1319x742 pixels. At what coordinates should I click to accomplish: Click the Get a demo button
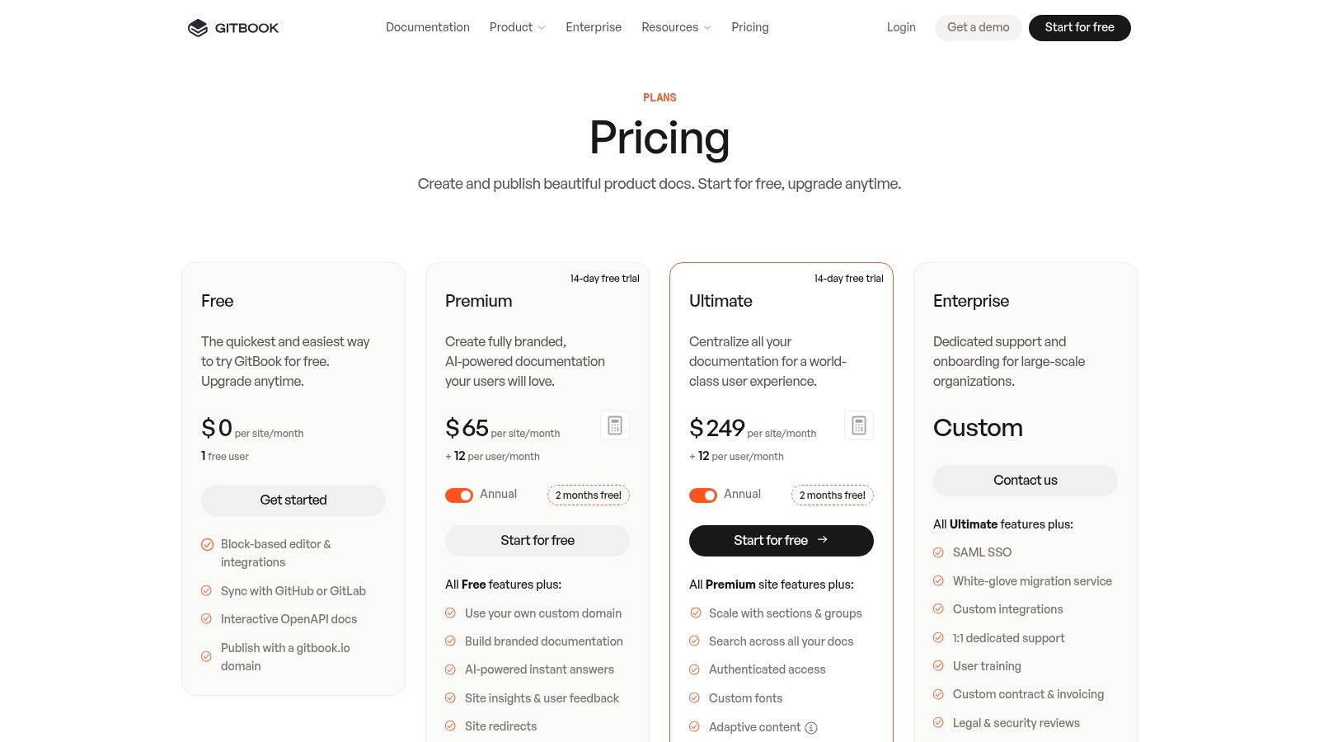tap(978, 27)
